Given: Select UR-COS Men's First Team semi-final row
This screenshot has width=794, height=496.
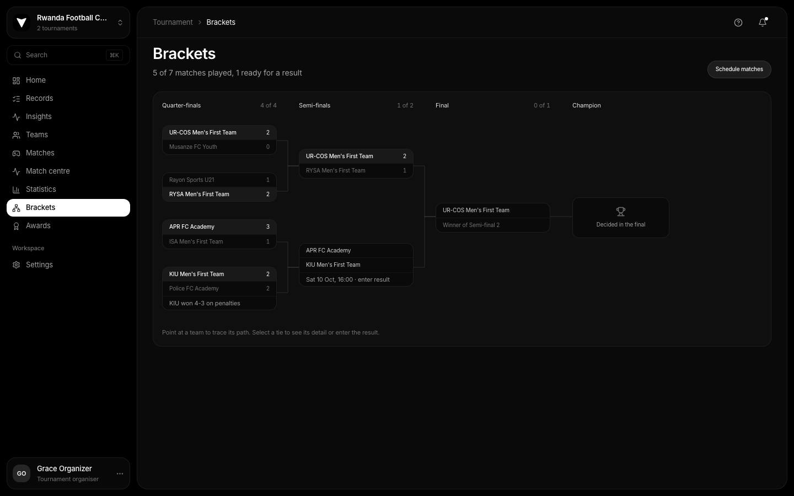Looking at the screenshot, I should 356,157.
